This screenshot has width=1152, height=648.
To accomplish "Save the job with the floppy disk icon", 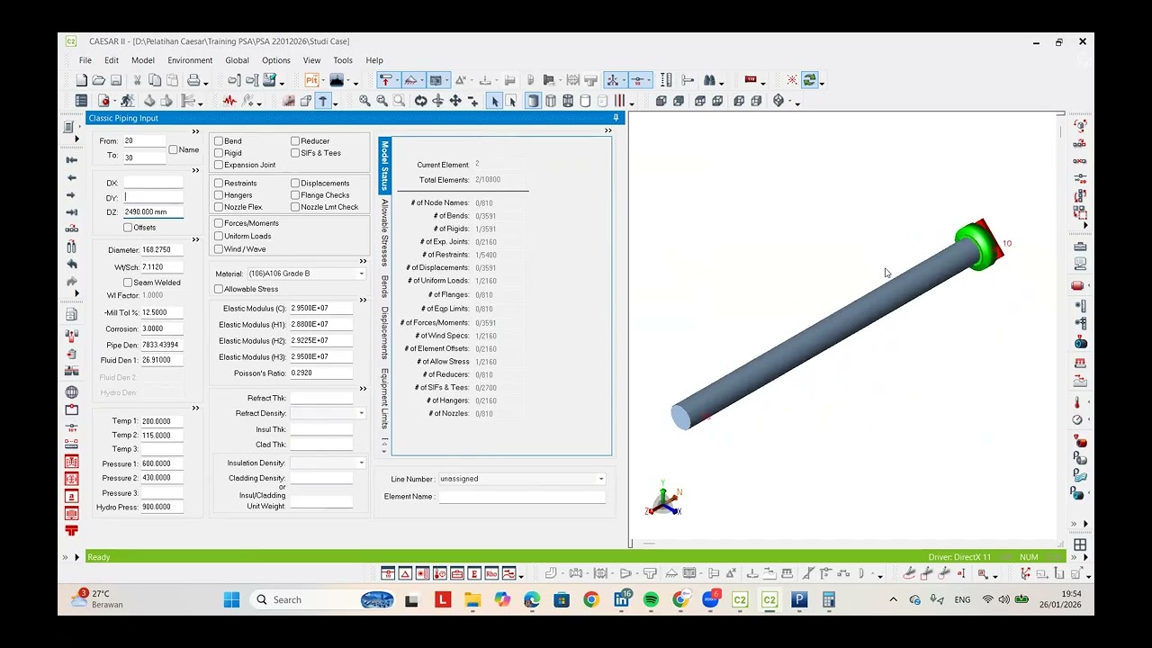I will click(x=116, y=80).
